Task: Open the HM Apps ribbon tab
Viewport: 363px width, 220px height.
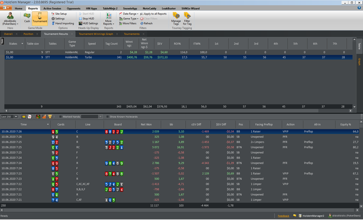Action: (x=91, y=8)
